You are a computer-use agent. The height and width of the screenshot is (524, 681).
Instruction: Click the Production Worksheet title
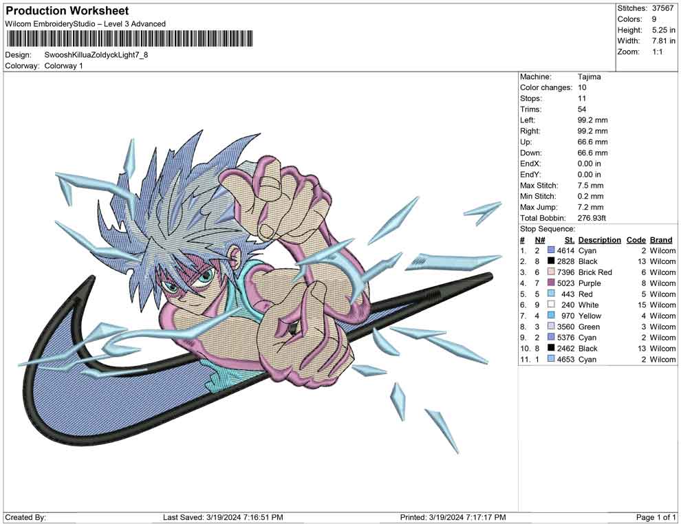coord(67,11)
